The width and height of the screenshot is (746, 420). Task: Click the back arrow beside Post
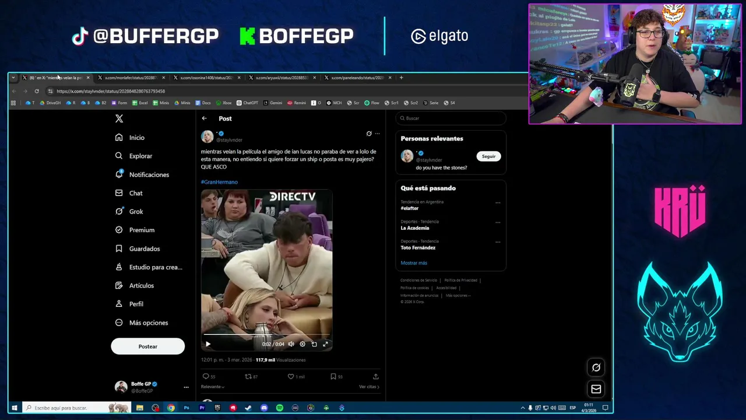(204, 118)
